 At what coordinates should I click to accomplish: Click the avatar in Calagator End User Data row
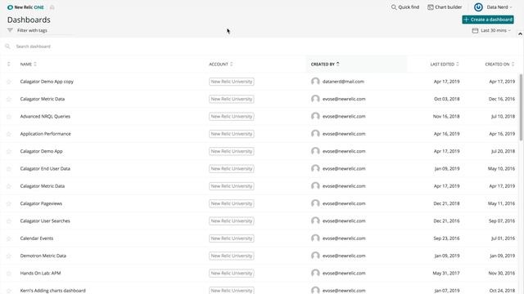315,169
